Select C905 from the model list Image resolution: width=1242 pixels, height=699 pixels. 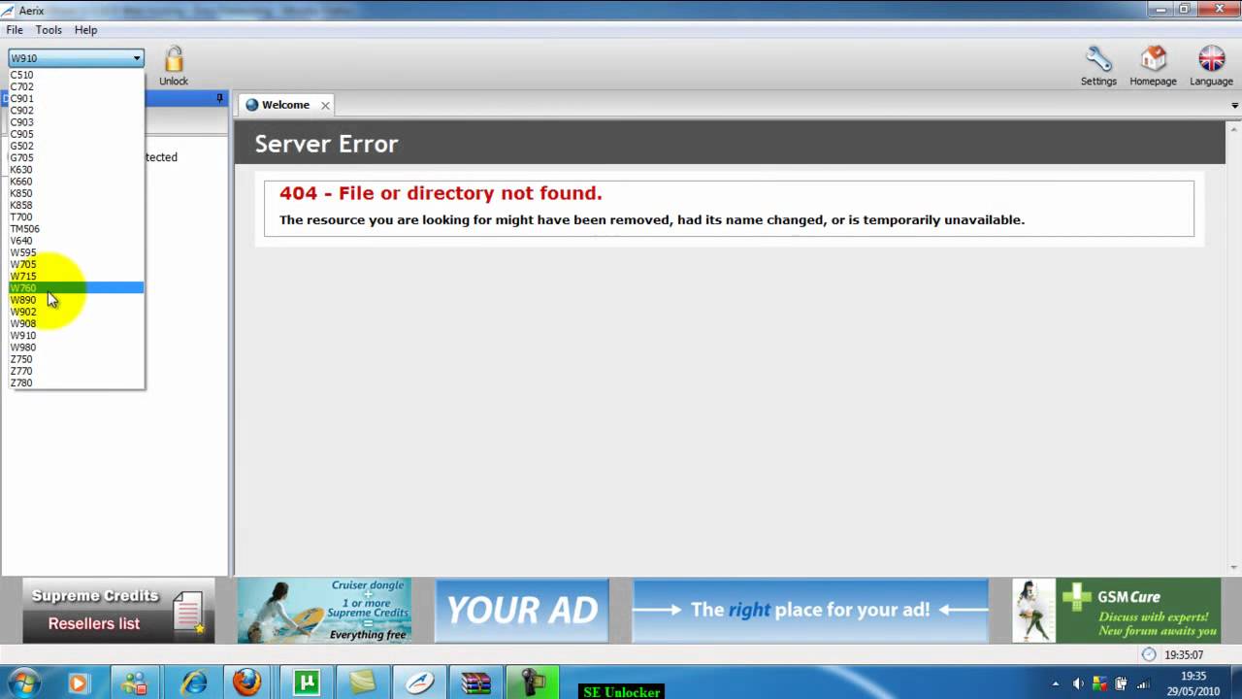tap(77, 134)
